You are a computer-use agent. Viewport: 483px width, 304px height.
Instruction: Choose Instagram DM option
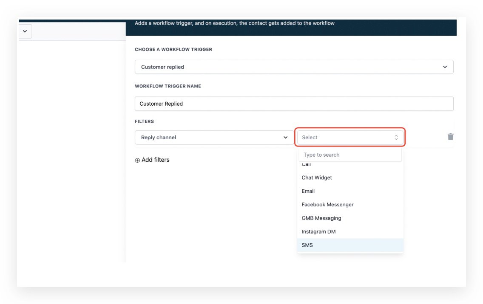coord(318,231)
